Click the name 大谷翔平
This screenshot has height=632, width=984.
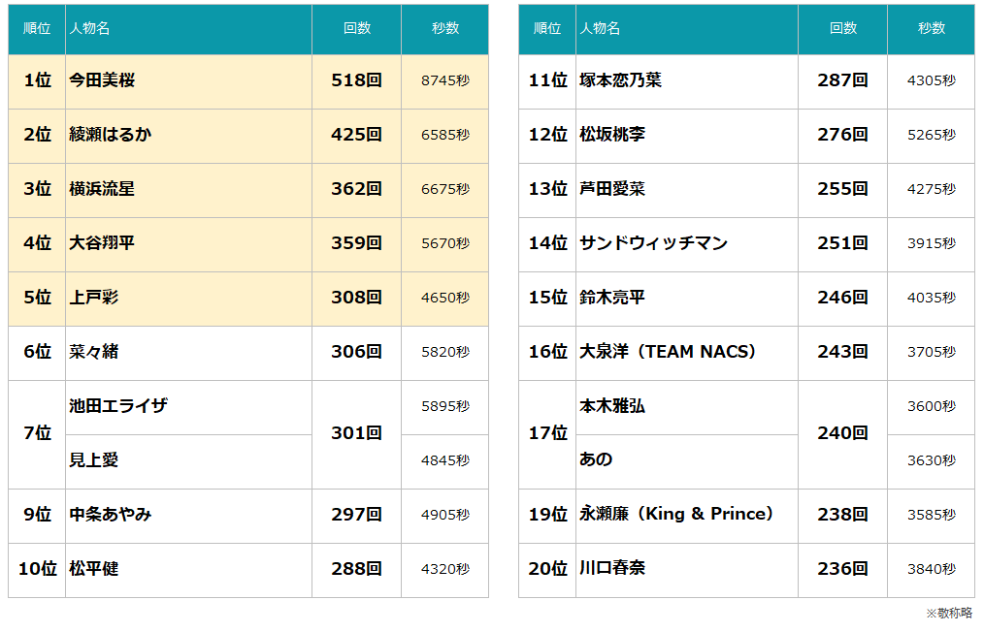tap(102, 244)
